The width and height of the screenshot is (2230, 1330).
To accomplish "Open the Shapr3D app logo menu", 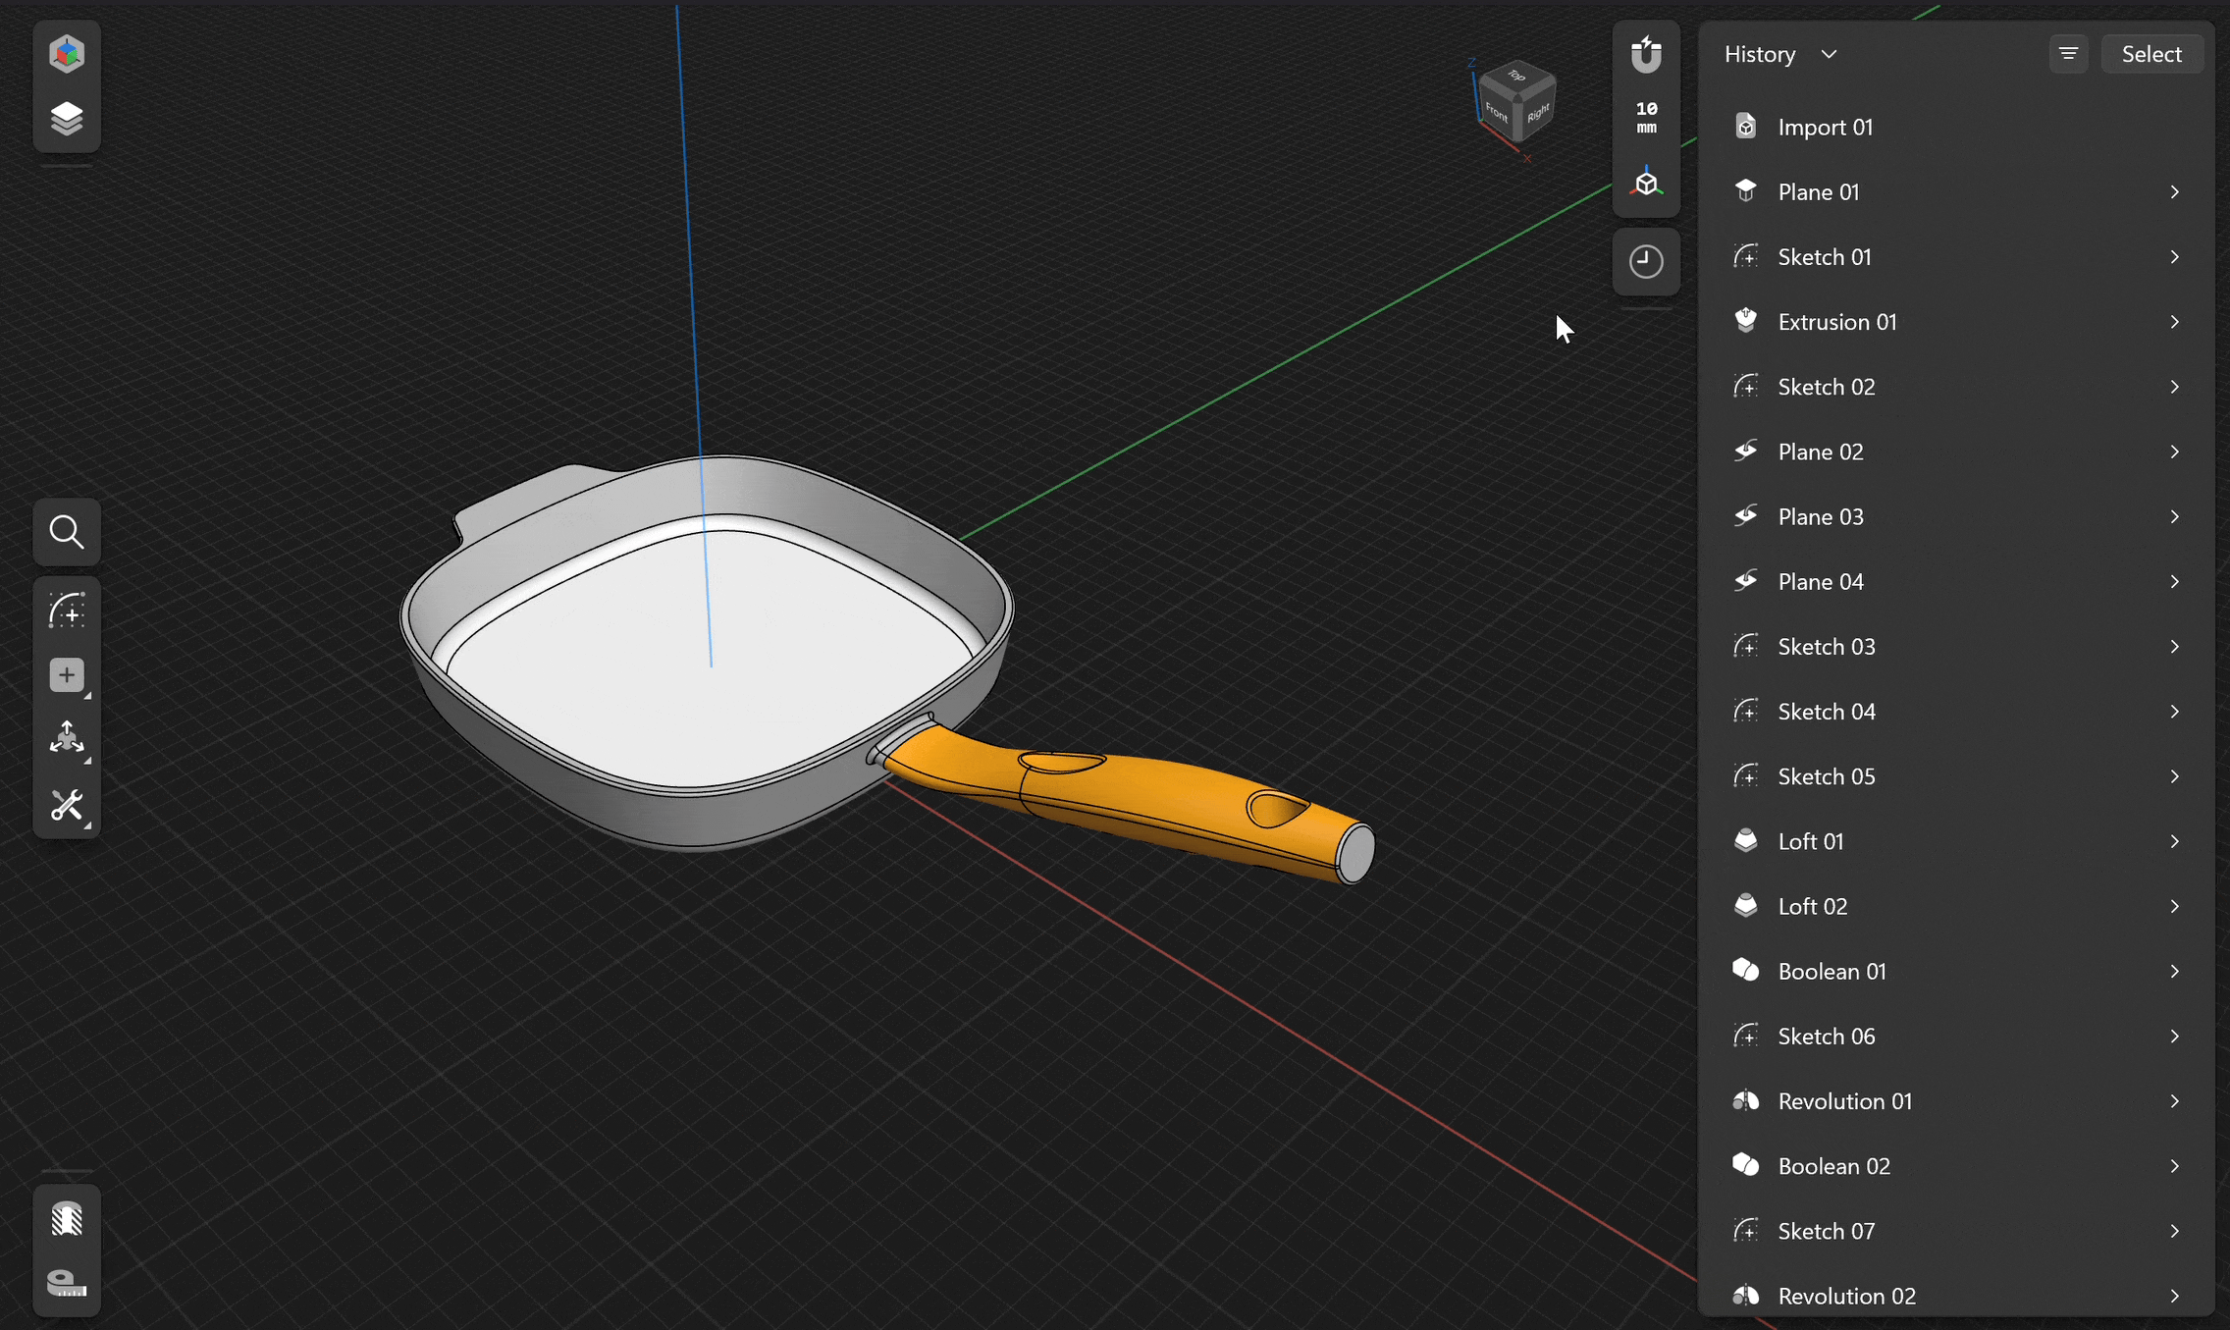I will pos(67,54).
